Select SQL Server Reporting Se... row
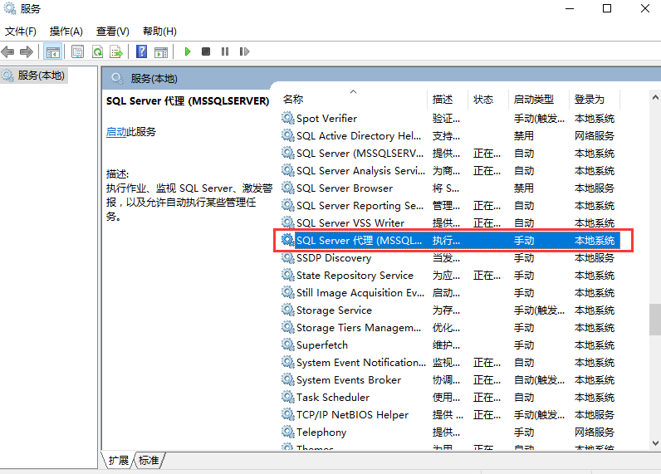Viewport: 661px width, 474px height. pyautogui.click(x=451, y=205)
